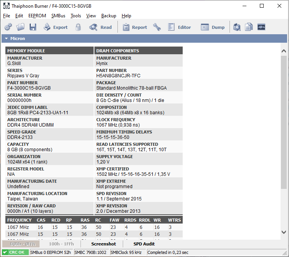The width and height of the screenshot is (289, 257).
Task: Open the Editor from the toolbar
Action: click(x=179, y=27)
